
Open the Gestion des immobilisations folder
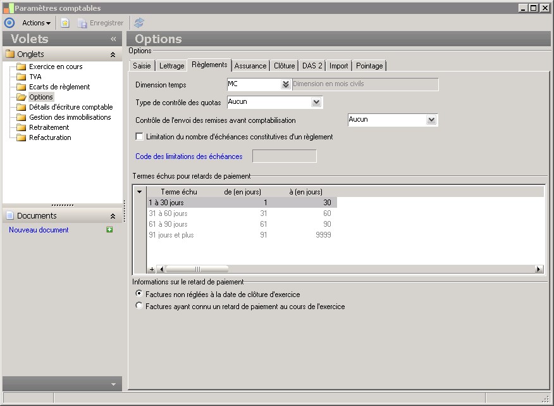[x=70, y=117]
